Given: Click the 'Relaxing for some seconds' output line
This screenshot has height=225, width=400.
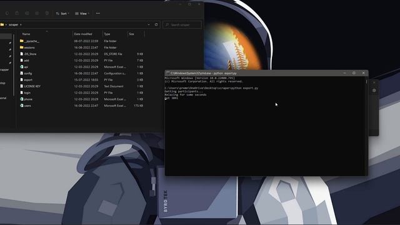Looking at the screenshot, I should point(186,94).
